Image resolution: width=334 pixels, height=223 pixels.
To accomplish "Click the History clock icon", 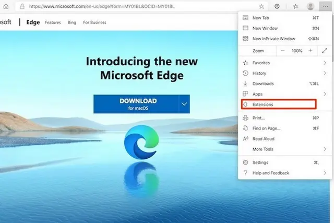I will pyautogui.click(x=245, y=73).
